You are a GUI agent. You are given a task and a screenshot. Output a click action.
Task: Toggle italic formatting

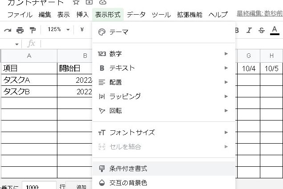249,30
